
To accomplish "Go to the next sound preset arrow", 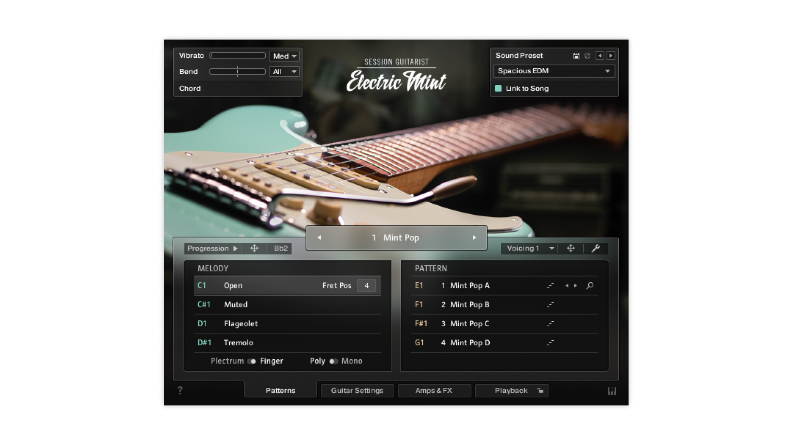I will point(611,56).
